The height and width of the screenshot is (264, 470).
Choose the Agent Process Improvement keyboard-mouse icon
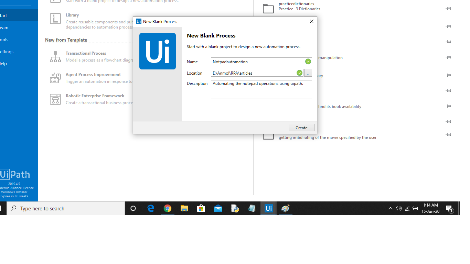(x=55, y=78)
